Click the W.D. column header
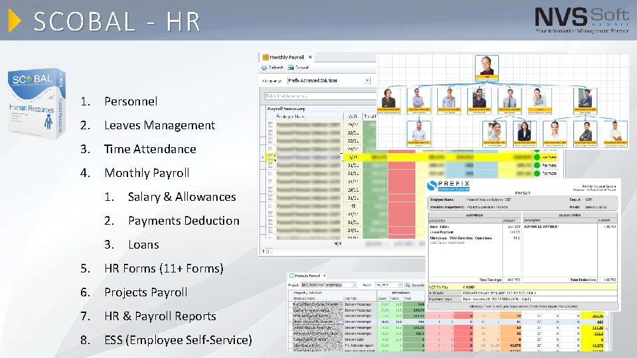The height and width of the screenshot is (358, 637). tap(352, 117)
